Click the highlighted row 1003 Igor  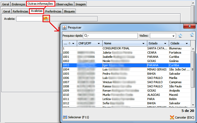pos(126,65)
